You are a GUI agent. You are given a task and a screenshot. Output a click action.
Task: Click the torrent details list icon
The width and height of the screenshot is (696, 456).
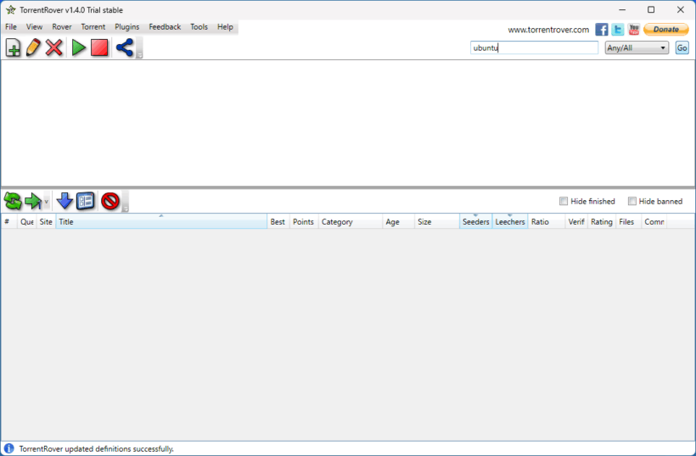point(86,201)
